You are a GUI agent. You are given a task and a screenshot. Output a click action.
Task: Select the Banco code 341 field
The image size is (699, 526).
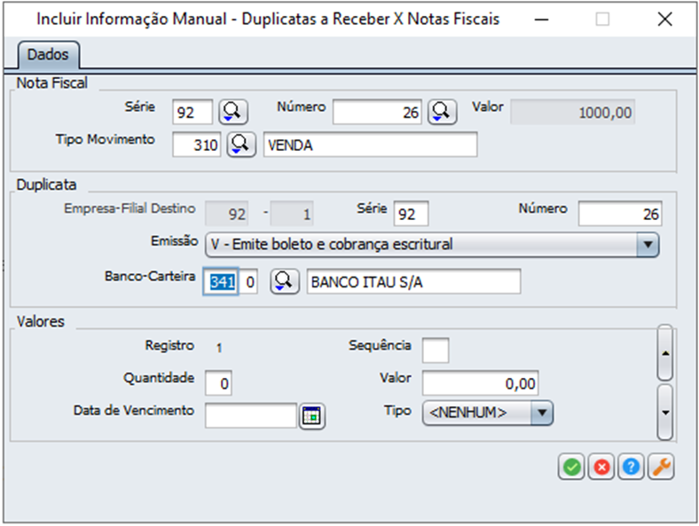tap(221, 281)
